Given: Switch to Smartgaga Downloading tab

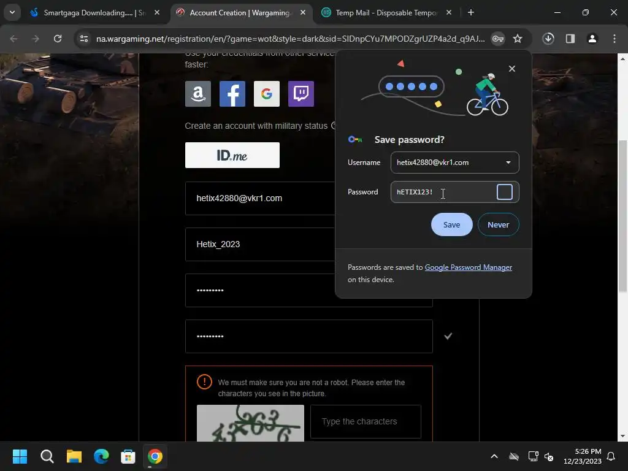Looking at the screenshot, I should click(94, 13).
